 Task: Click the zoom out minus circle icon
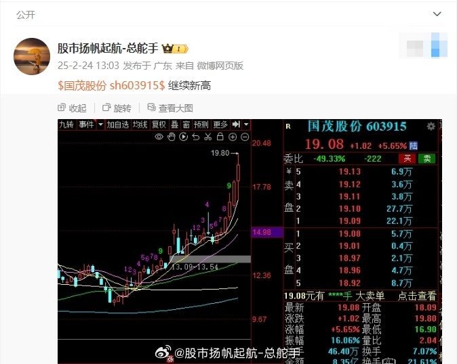pyautogui.click(x=245, y=137)
